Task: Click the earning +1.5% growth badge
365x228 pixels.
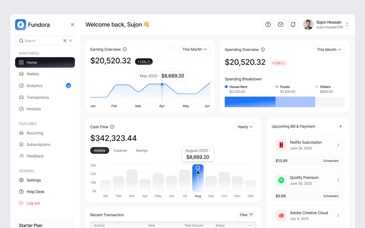Action: [x=144, y=62]
